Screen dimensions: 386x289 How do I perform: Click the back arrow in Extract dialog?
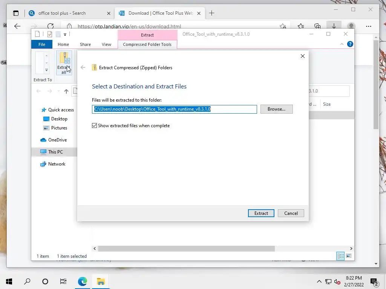(83, 67)
